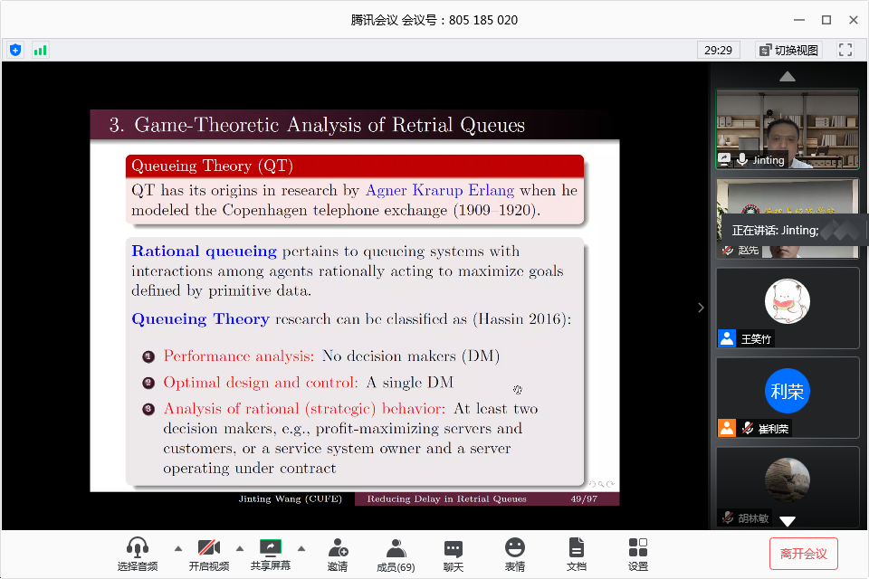Click 'Rational queueing' heading on slide

click(x=204, y=251)
